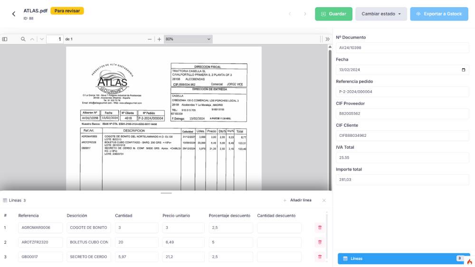Go to next PDF page arrow
This screenshot has height=267, width=475.
pos(42,39)
